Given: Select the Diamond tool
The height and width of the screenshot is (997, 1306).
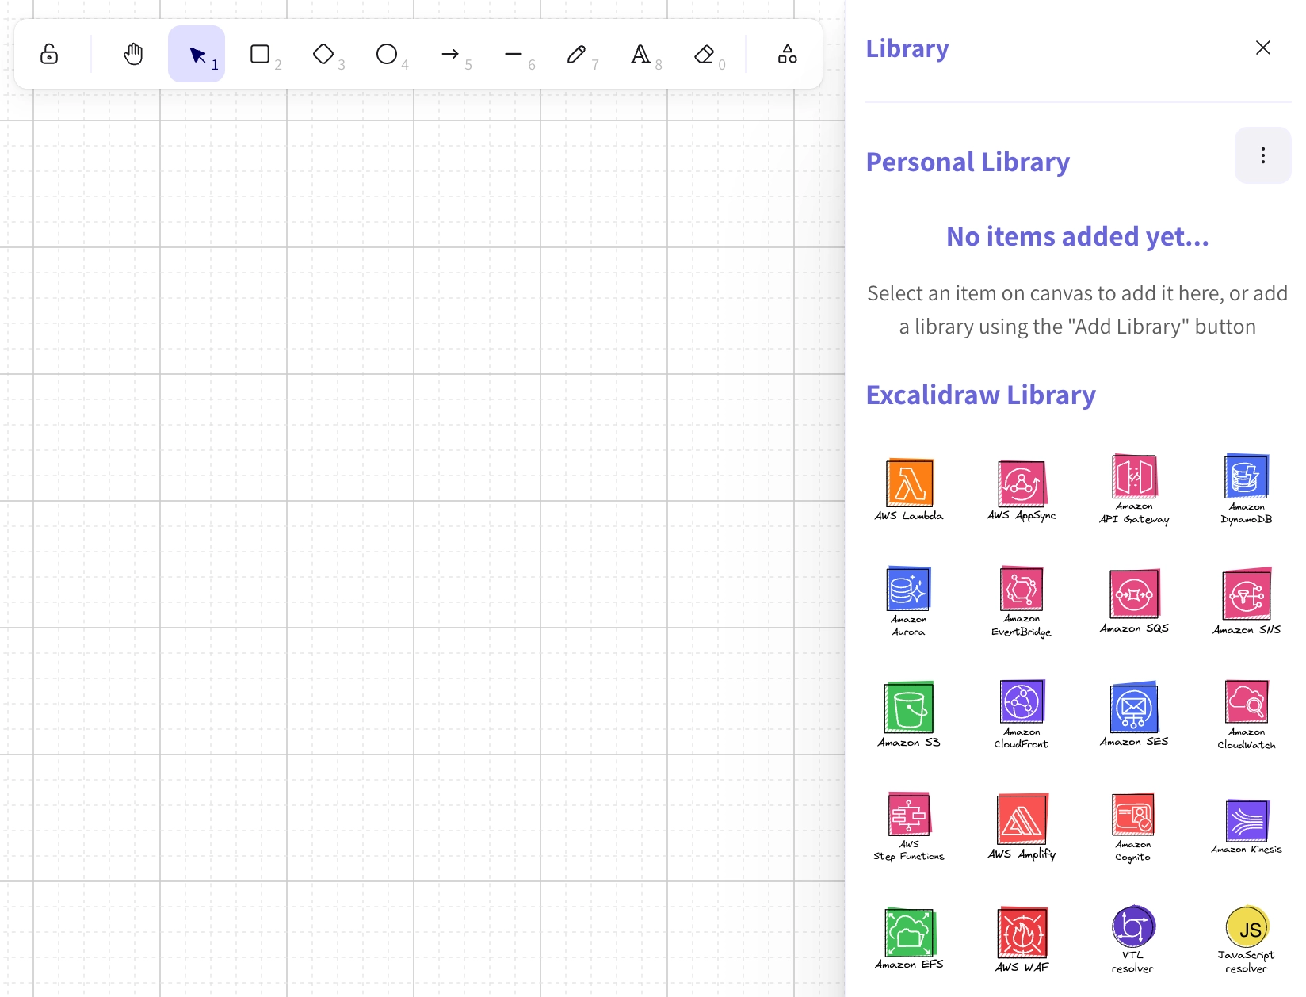Looking at the screenshot, I should [x=324, y=54].
